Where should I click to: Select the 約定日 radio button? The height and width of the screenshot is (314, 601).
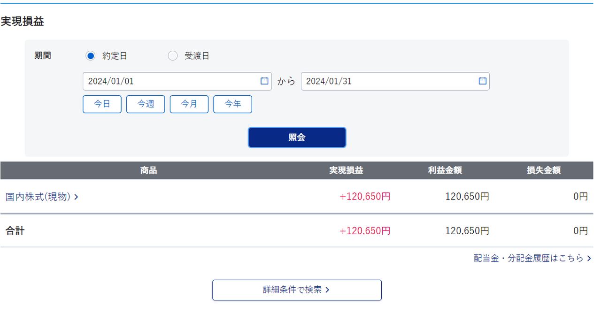point(91,56)
